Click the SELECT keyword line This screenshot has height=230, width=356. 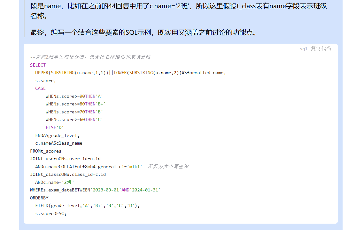38,65
